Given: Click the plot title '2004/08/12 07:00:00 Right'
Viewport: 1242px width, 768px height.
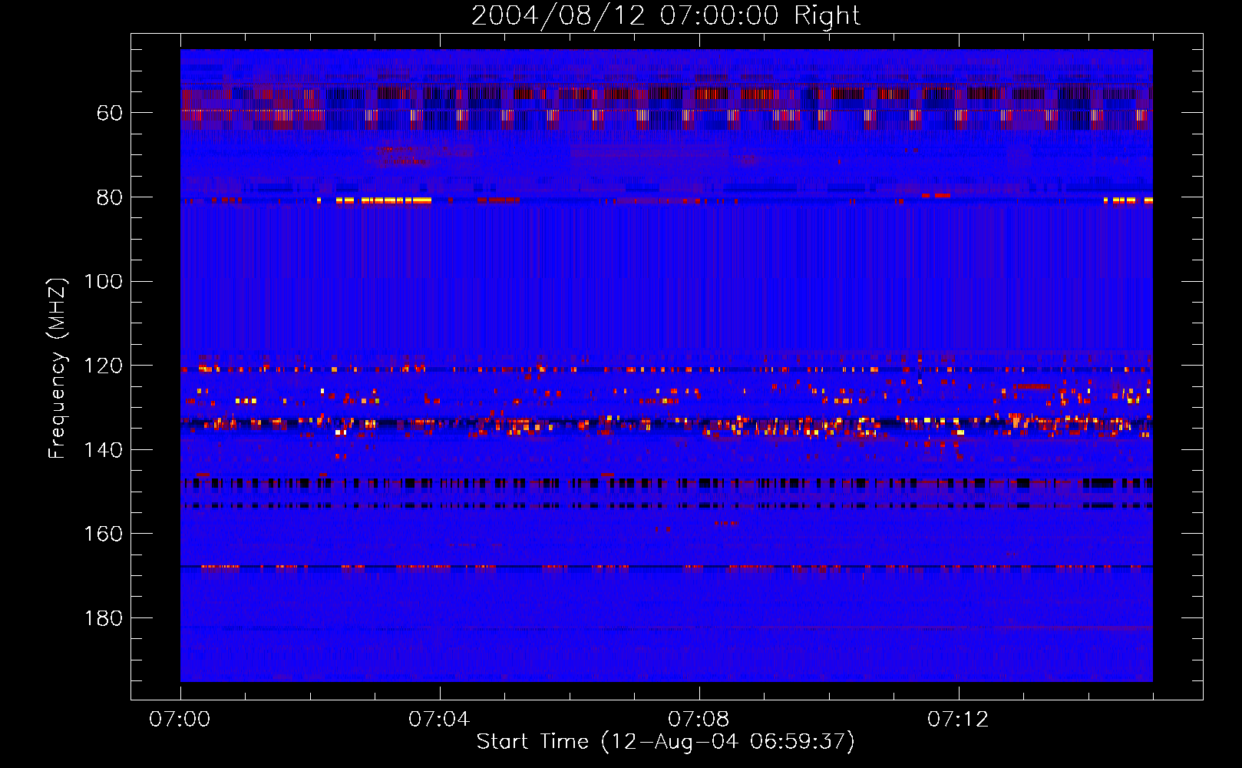Looking at the screenshot, I should tap(666, 16).
